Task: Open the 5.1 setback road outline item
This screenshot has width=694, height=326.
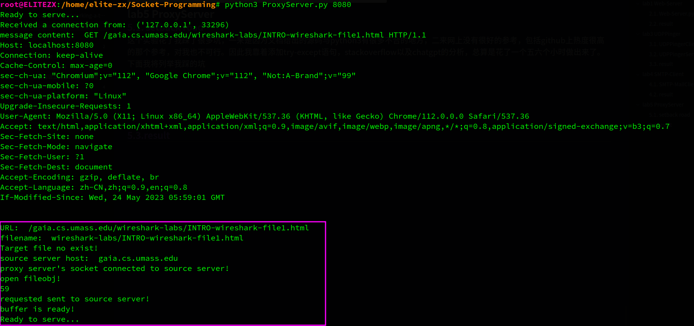Action: [x=671, y=115]
